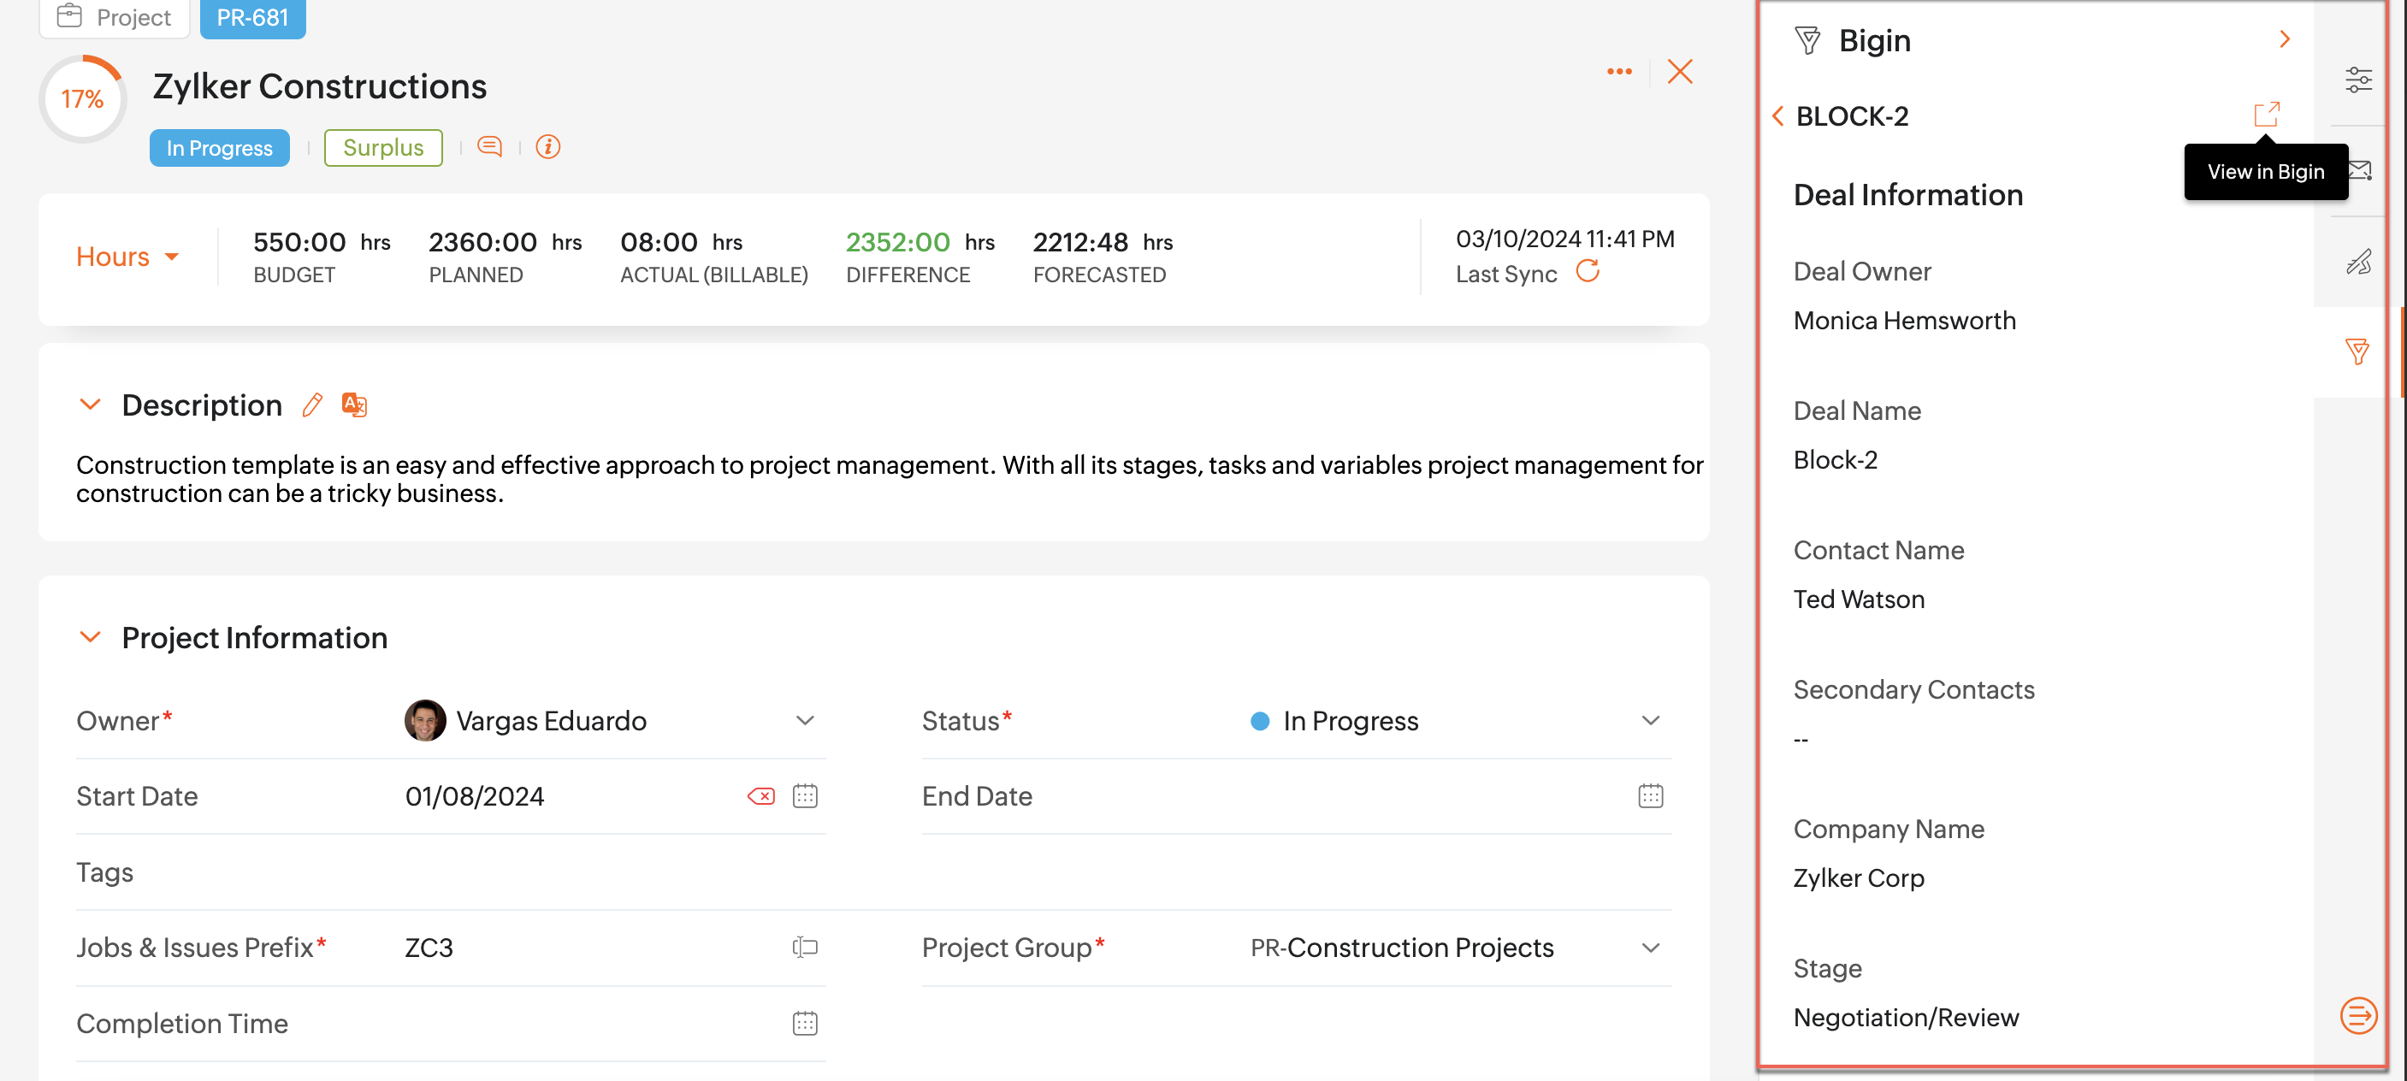Click the project info icon
Image resolution: width=2407 pixels, height=1081 pixels.
[547, 147]
